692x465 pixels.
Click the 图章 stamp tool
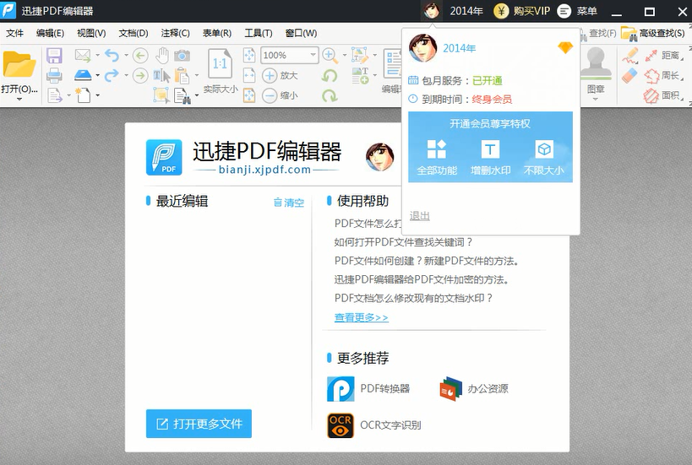point(596,71)
